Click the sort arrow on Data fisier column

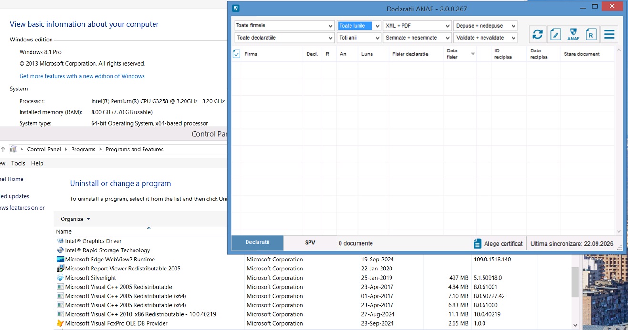[473, 54]
